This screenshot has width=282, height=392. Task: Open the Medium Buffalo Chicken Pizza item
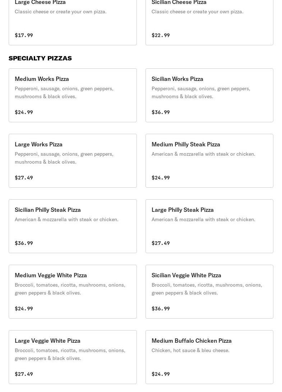coord(209,357)
